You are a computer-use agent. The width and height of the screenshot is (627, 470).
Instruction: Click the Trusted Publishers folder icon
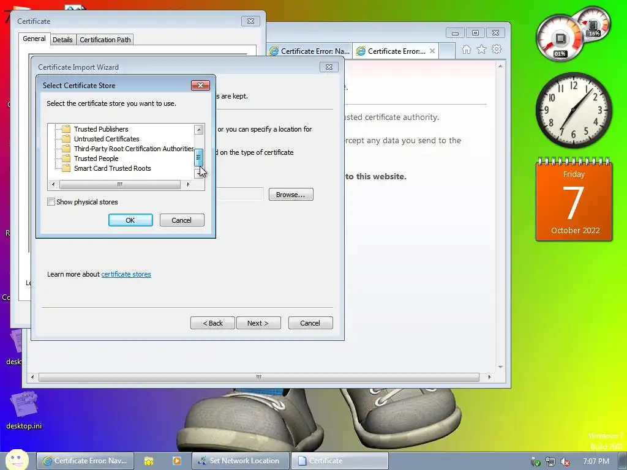tap(66, 129)
